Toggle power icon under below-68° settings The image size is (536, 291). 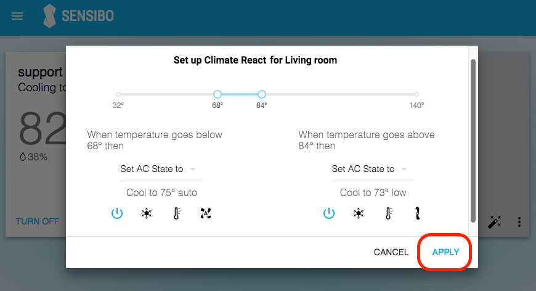point(117,213)
